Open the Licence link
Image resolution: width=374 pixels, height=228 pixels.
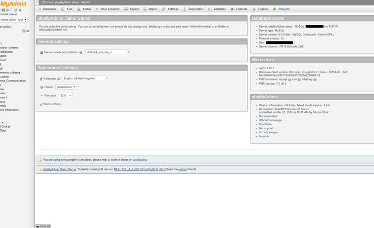[x=264, y=136]
